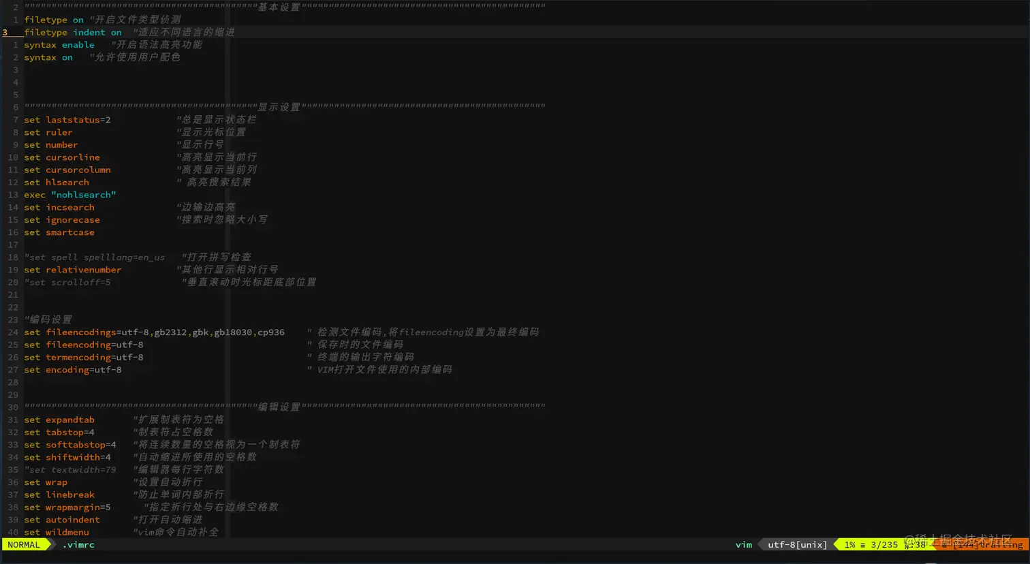The image size is (1030, 564).
Task: Click the NORMAL mode indicator in status line
Action: (24, 544)
